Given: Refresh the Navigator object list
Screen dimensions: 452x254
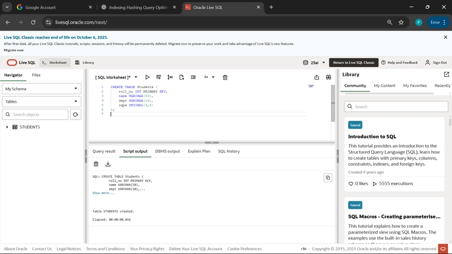Looking at the screenshot, I should pos(75,115).
